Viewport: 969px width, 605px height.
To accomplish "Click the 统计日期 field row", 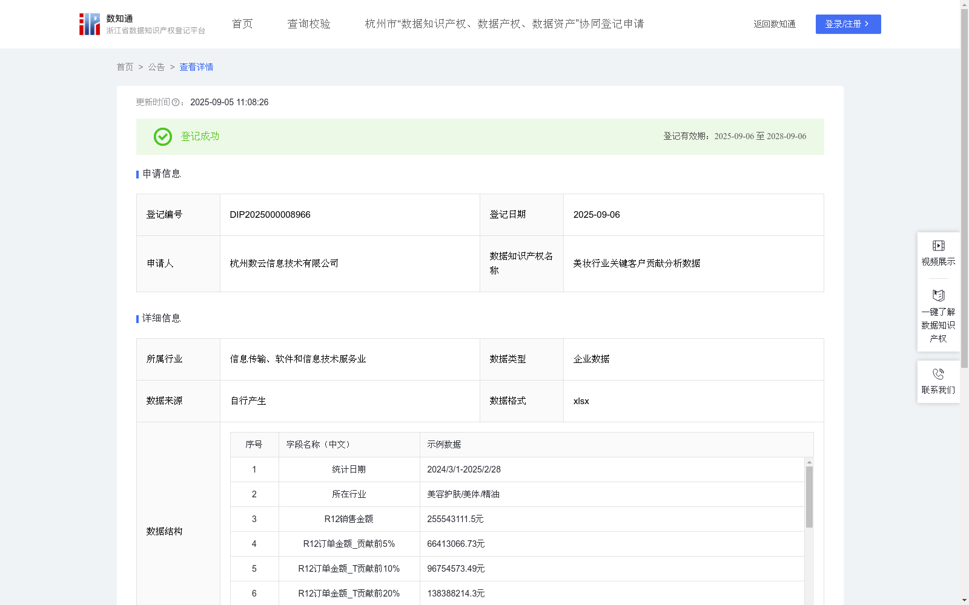I will click(517, 469).
